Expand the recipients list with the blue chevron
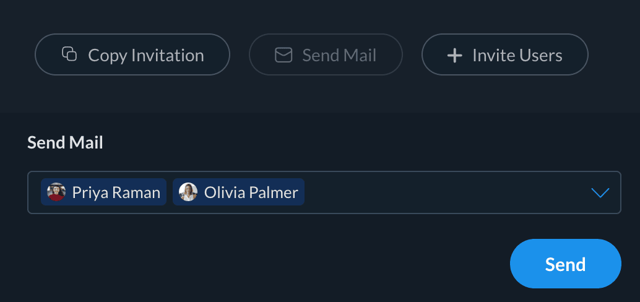 [x=600, y=192]
